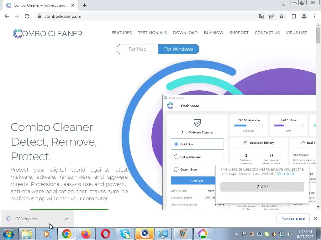This screenshot has height=240, width=321.
Task: Open the SUPPORT page
Action: click(239, 32)
